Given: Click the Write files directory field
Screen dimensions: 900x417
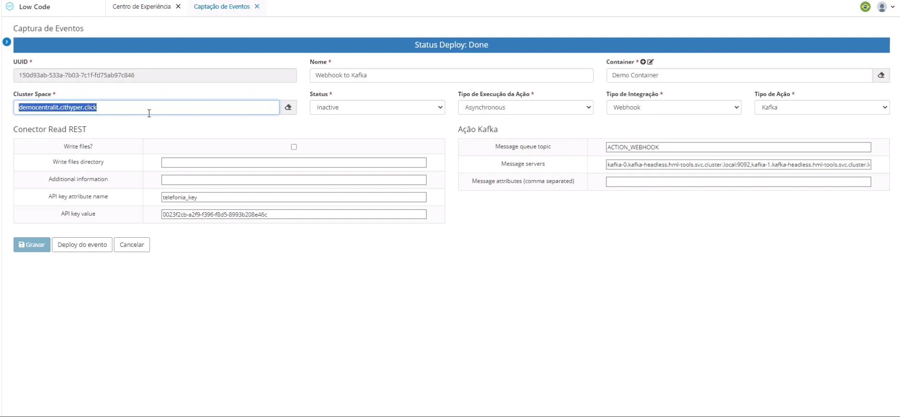Looking at the screenshot, I should tap(294, 163).
